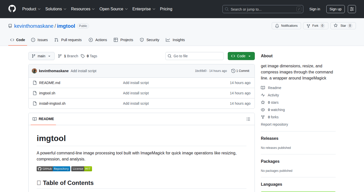This screenshot has height=192, width=364.
Task: Open the Packages heading link
Action: point(270,161)
